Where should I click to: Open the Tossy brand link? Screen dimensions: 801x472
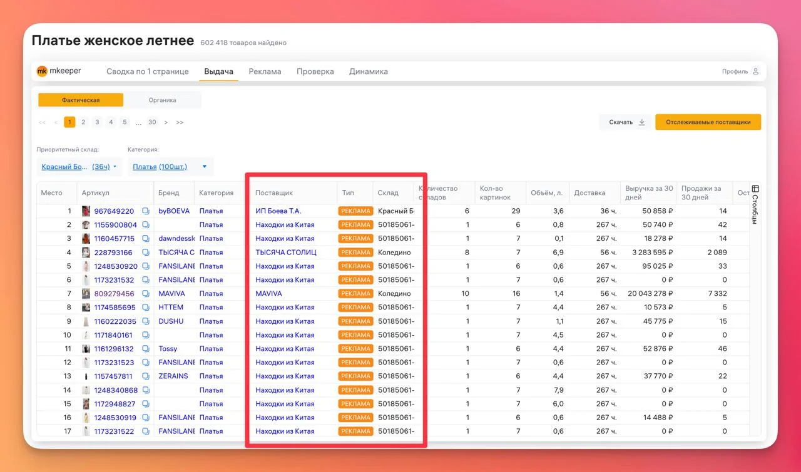click(x=168, y=349)
